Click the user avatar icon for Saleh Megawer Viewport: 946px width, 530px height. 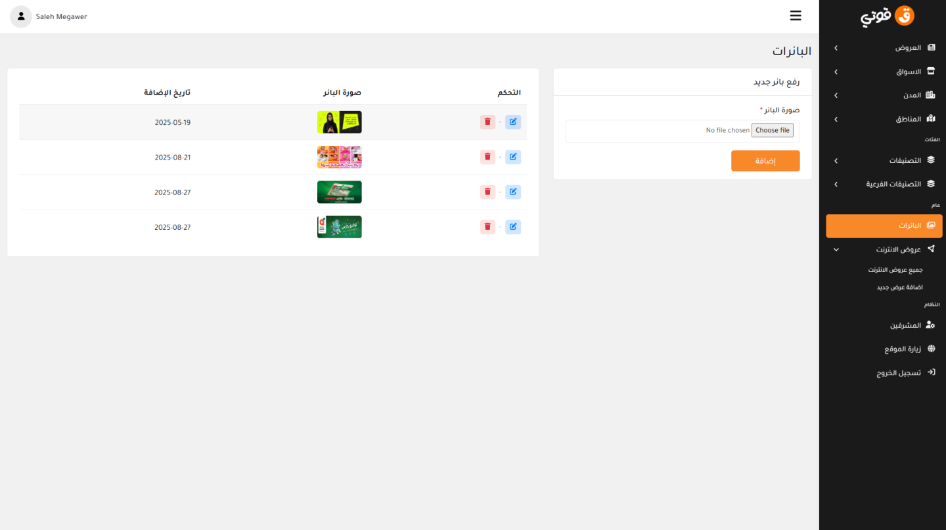(21, 16)
